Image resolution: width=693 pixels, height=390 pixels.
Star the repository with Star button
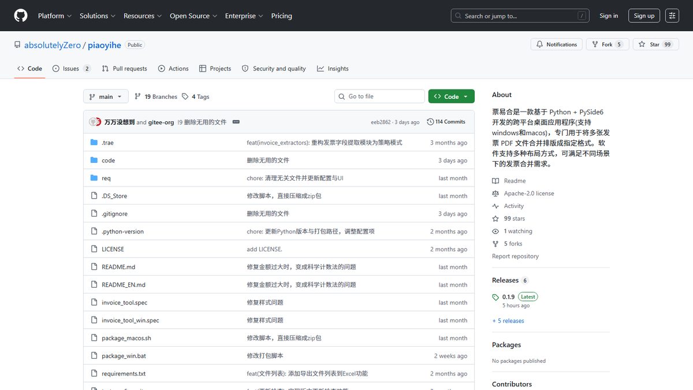(655, 44)
